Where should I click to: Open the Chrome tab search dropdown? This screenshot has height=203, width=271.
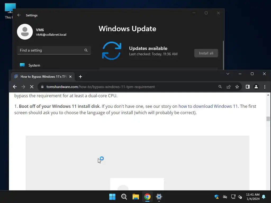pos(228,74)
